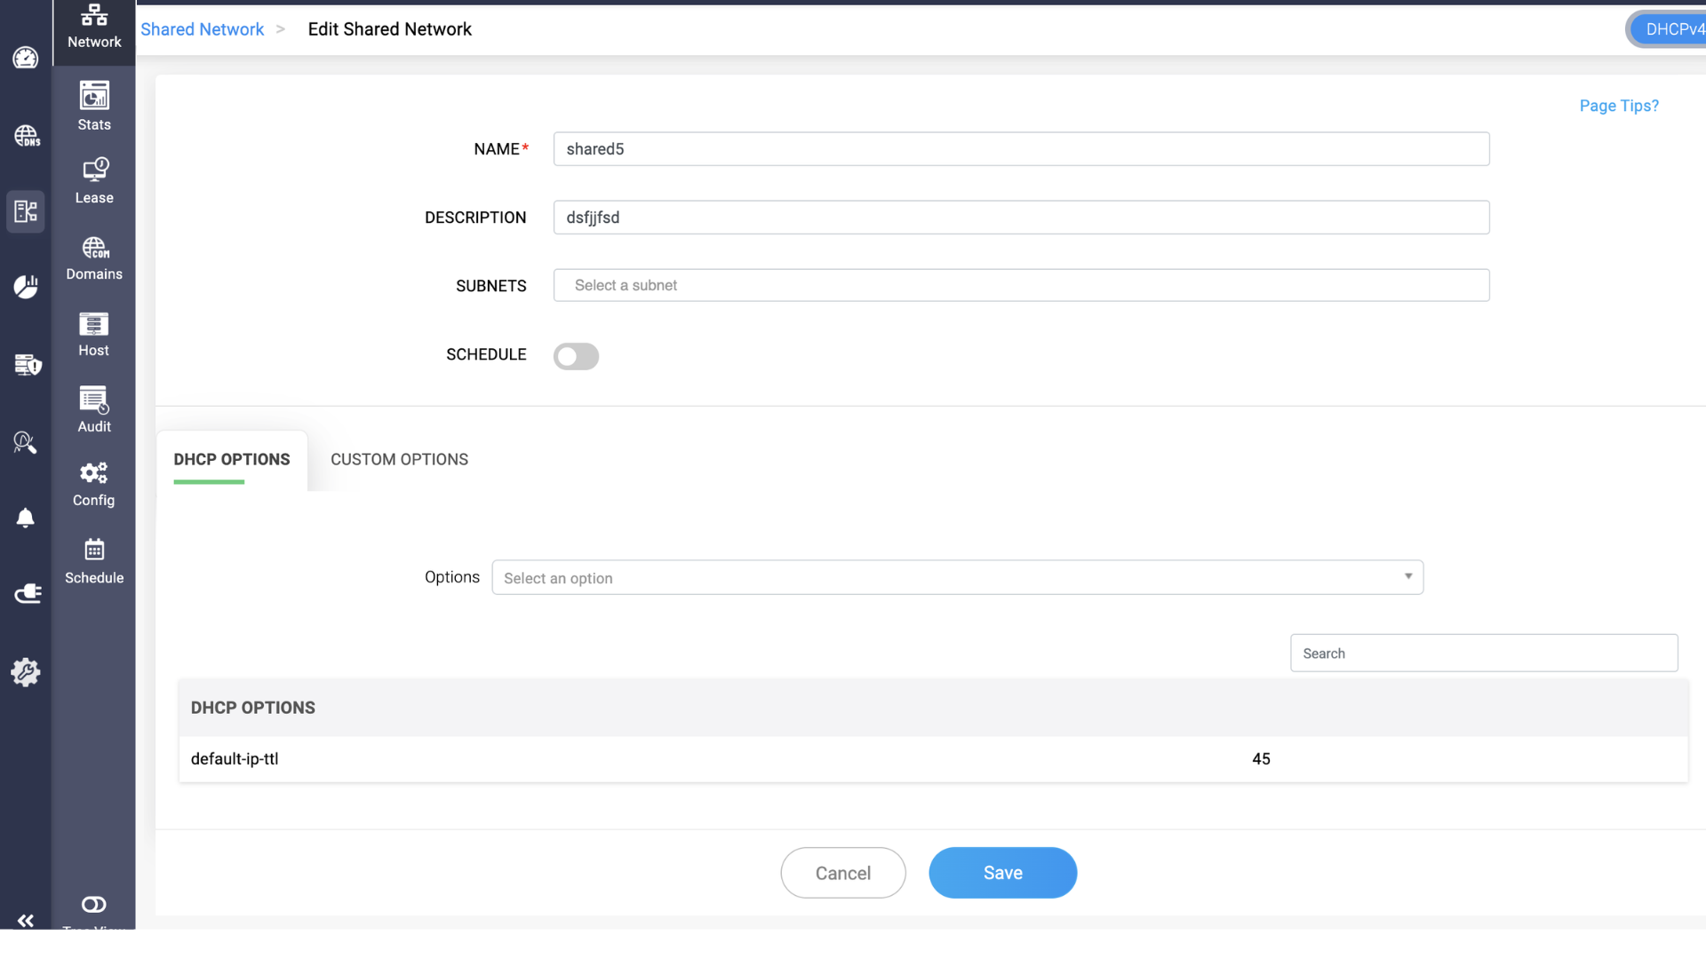Viewport: 1706px width, 959px height.
Task: Click the Save button
Action: coord(1002,873)
